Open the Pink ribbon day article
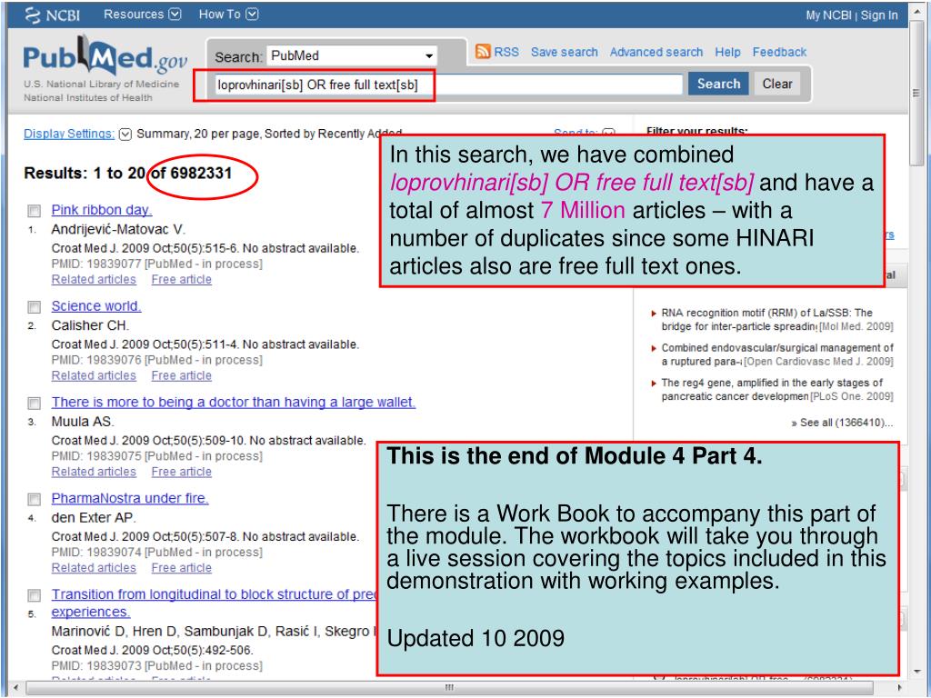931x698 pixels. [102, 210]
